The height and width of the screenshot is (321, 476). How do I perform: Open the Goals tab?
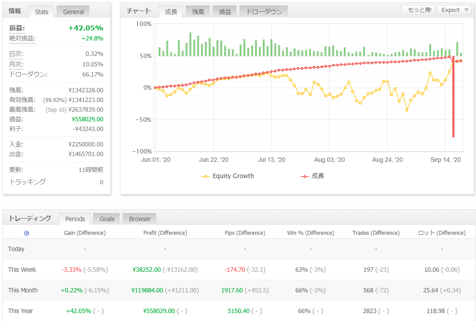pos(107,219)
